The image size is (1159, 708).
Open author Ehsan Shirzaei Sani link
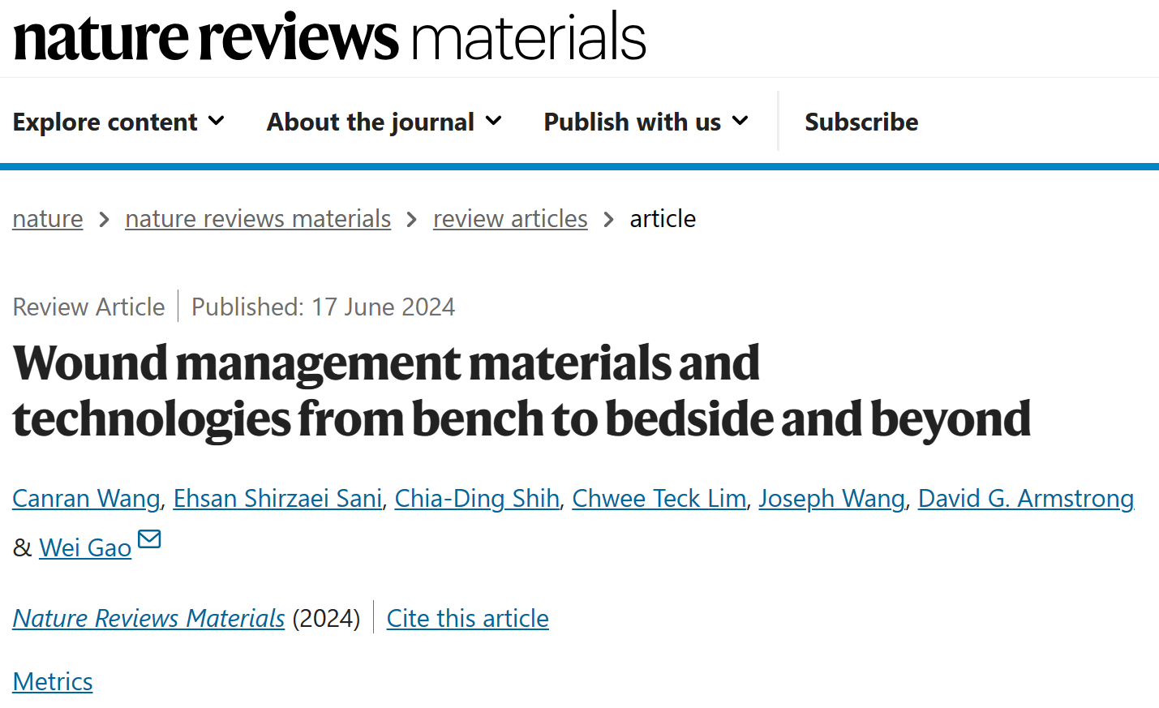[x=277, y=498]
